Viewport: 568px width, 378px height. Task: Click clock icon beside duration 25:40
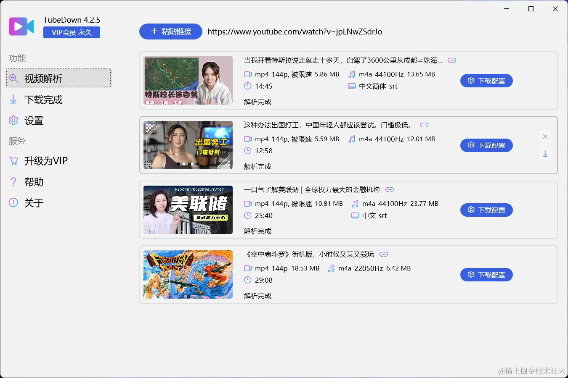(x=248, y=215)
